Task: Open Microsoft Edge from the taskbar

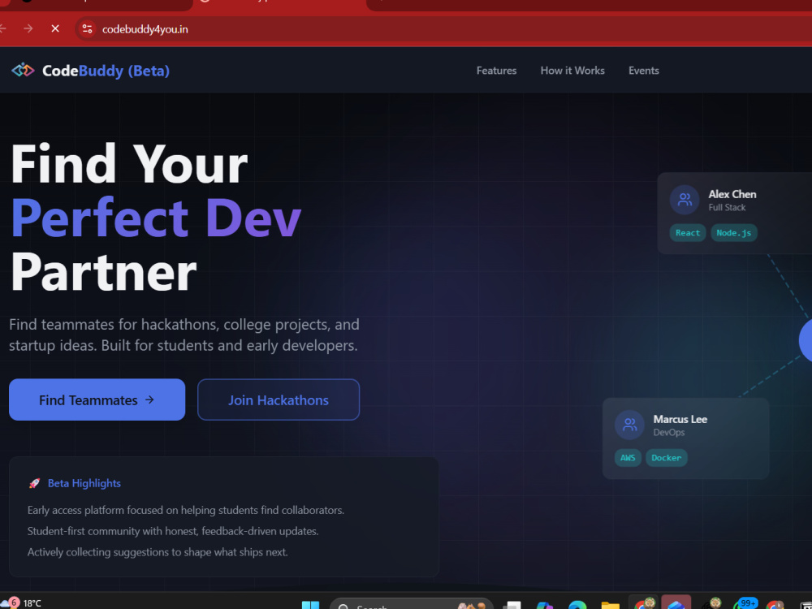Action: pos(577,605)
